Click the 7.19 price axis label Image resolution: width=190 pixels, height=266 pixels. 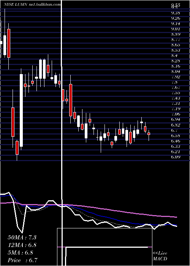(176, 109)
